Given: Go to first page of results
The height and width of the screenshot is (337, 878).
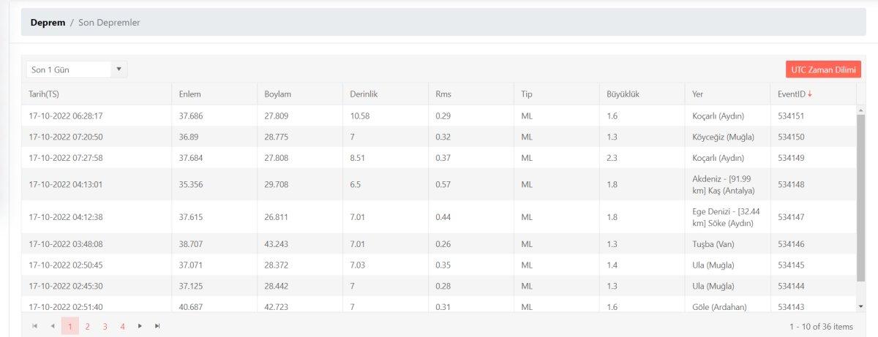Looking at the screenshot, I should 35,326.
